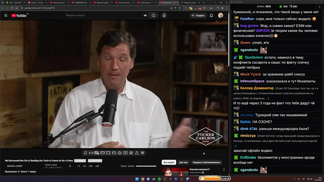Image resolution: width=324 pixels, height=182 pixels.
Task: Click the video filters sparkle icon
Action: coord(125,153)
